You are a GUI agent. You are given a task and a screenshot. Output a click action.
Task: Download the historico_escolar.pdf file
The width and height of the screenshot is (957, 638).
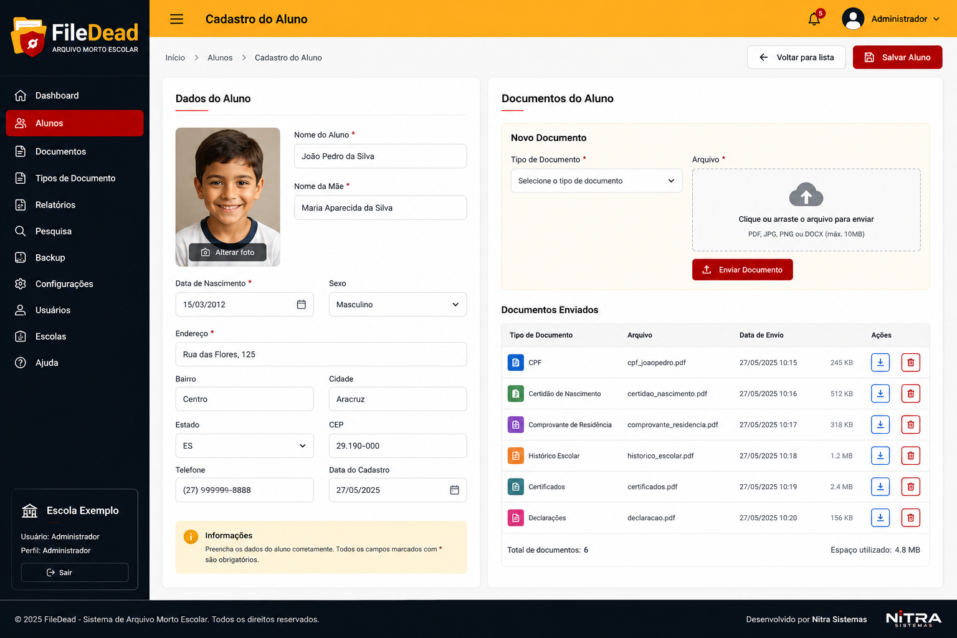pyautogui.click(x=880, y=456)
